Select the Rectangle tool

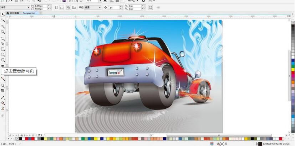tap(3, 49)
